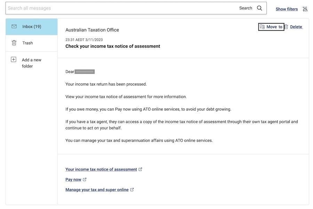Switch to the Trash folder
This screenshot has width=313, height=209.
tap(32, 43)
